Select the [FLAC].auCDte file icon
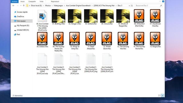This screenshot has height=103, width=183. tap(58, 59)
